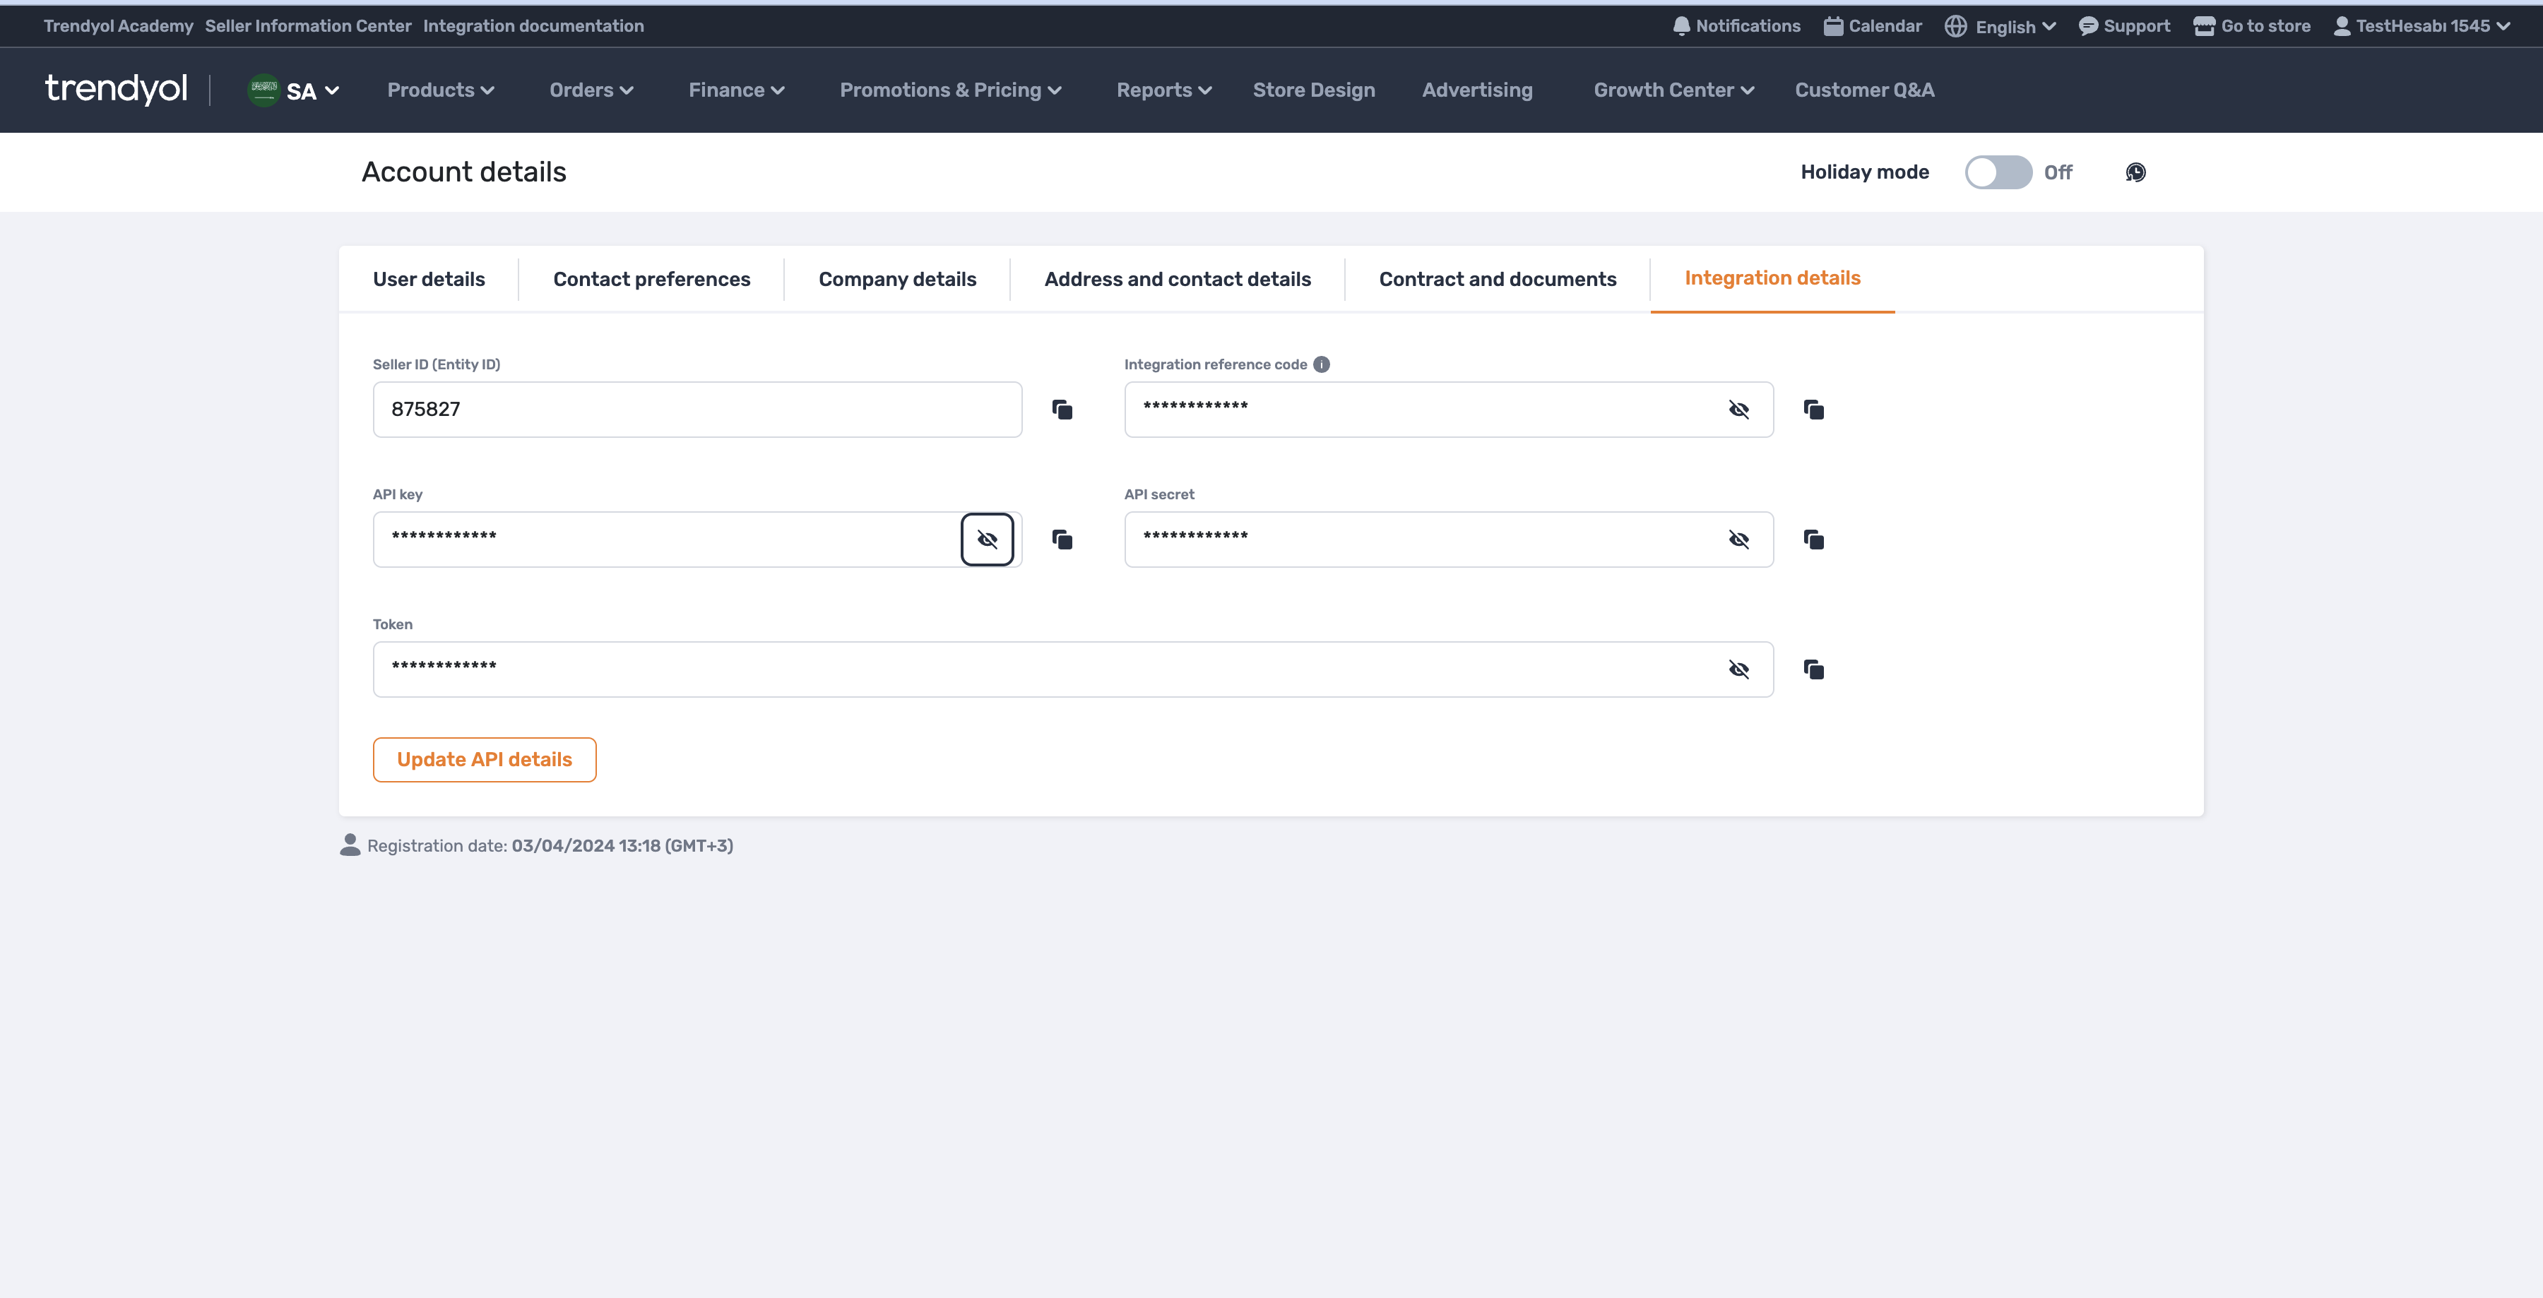Viewport: 2543px width, 1298px height.
Task: Open Customer Q&A menu item
Action: tap(1864, 90)
